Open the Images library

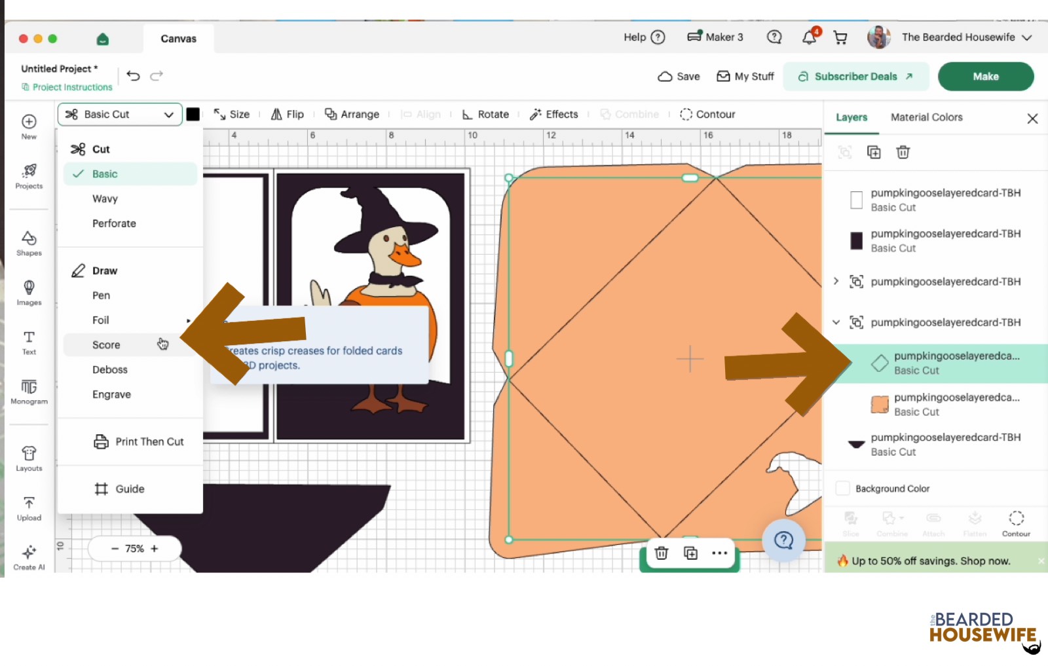pos(29,292)
